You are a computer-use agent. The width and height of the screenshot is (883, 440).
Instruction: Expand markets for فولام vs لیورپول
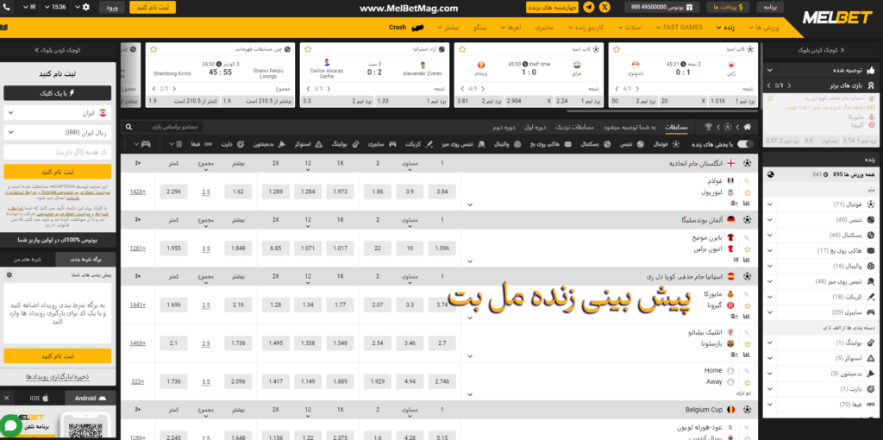point(470,204)
